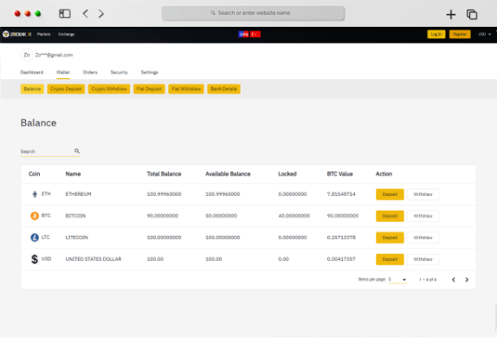Viewport: 497px width, 338px height.
Task: Withdraw from the ETH row
Action: [x=423, y=194]
